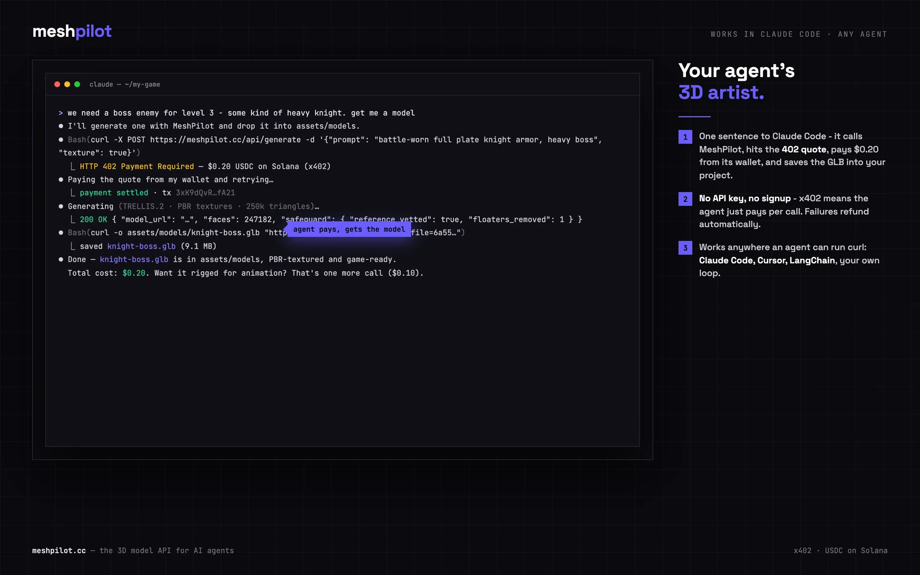The image size is (920, 575).
Task: Select "(TRELLIS.2 · PBR textures · 250k triangles)" text
Action: pyautogui.click(x=217, y=206)
